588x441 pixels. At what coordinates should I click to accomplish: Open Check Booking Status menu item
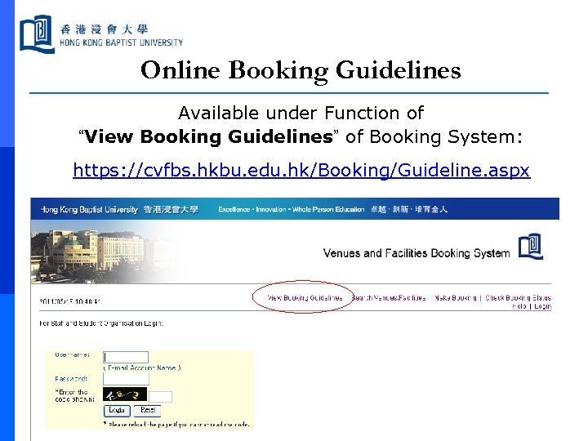[518, 298]
